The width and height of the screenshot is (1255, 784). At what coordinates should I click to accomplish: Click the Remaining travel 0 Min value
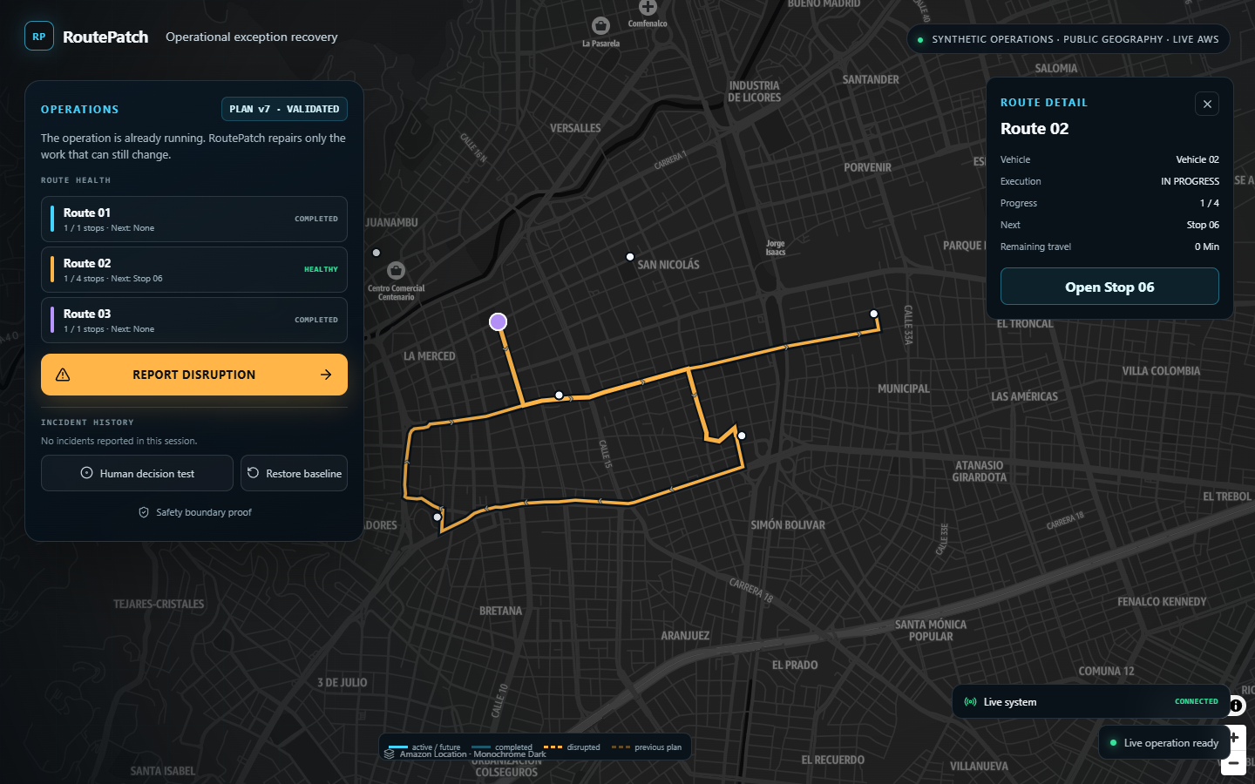pyautogui.click(x=1207, y=247)
